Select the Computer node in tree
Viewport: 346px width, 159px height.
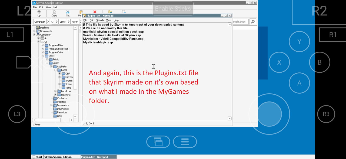click(x=43, y=35)
